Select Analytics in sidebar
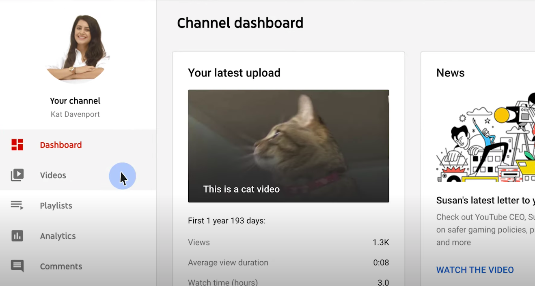Image resolution: width=535 pixels, height=286 pixels. point(78,236)
